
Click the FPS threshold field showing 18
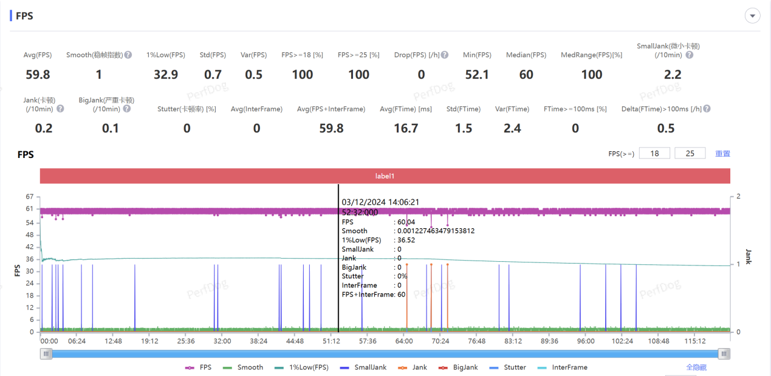[x=654, y=154]
